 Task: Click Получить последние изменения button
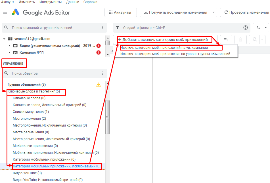pyautogui.click(x=175, y=12)
